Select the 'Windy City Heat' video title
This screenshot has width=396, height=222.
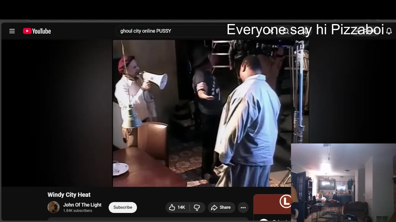(x=69, y=195)
